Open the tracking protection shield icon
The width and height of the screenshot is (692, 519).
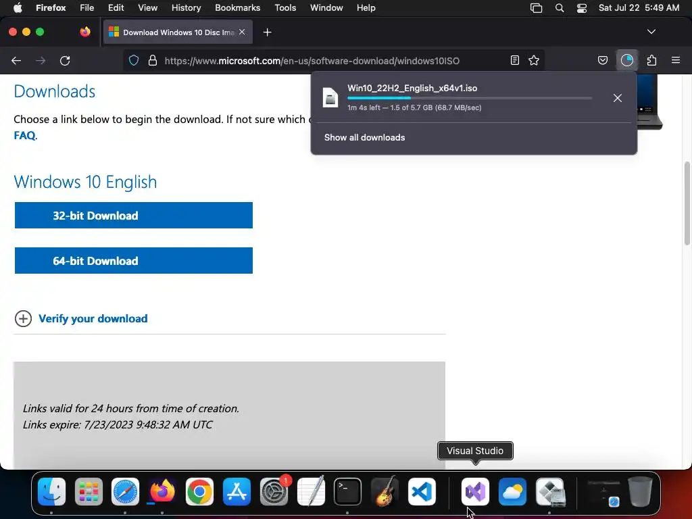(134, 60)
